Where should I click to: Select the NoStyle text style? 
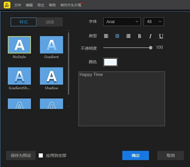coord(19,45)
